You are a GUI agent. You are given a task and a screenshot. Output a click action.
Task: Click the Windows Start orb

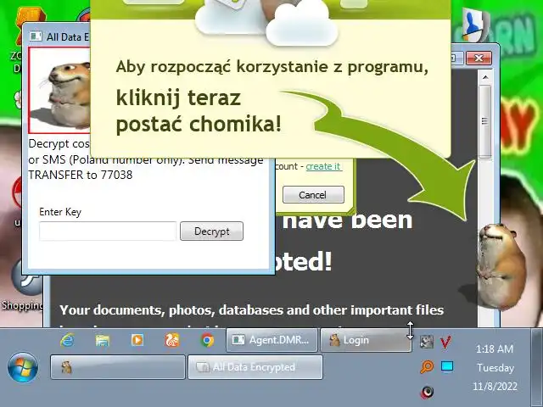[x=23, y=367]
